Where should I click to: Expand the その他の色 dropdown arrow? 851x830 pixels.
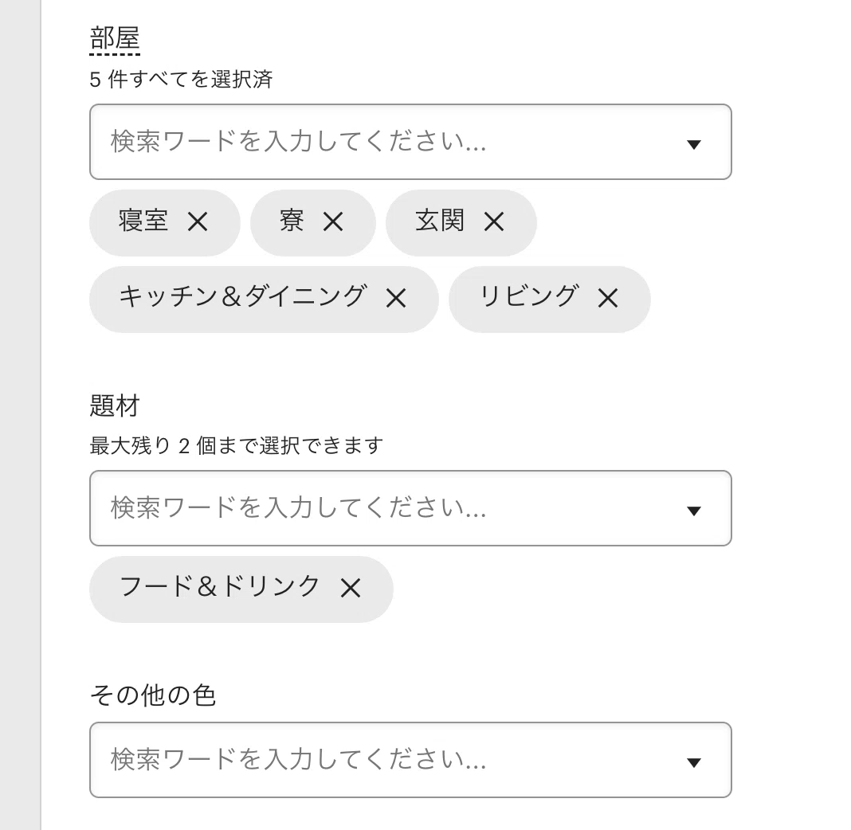(693, 762)
